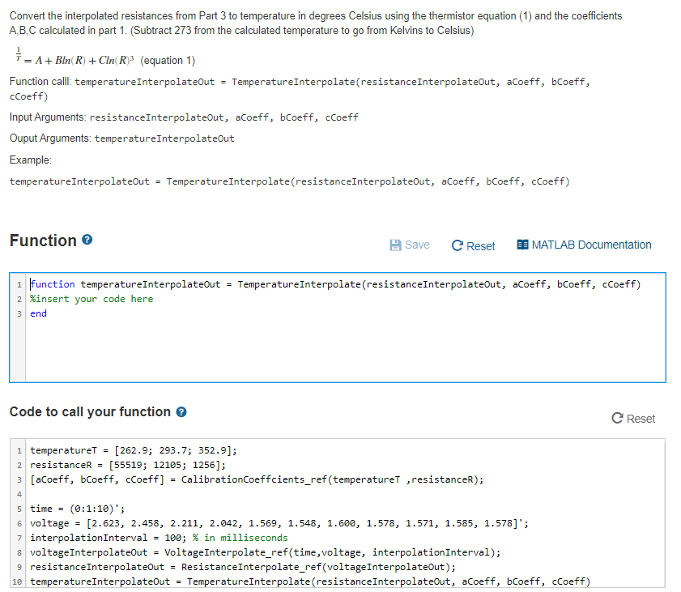Click line number 10 in the call code panel

(x=15, y=581)
